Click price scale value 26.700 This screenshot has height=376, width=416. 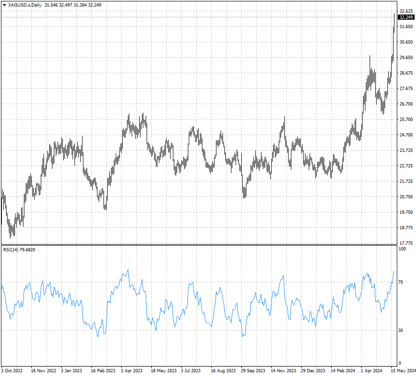406,104
